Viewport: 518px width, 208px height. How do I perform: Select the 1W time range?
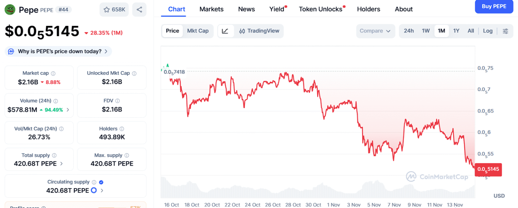[426, 31]
